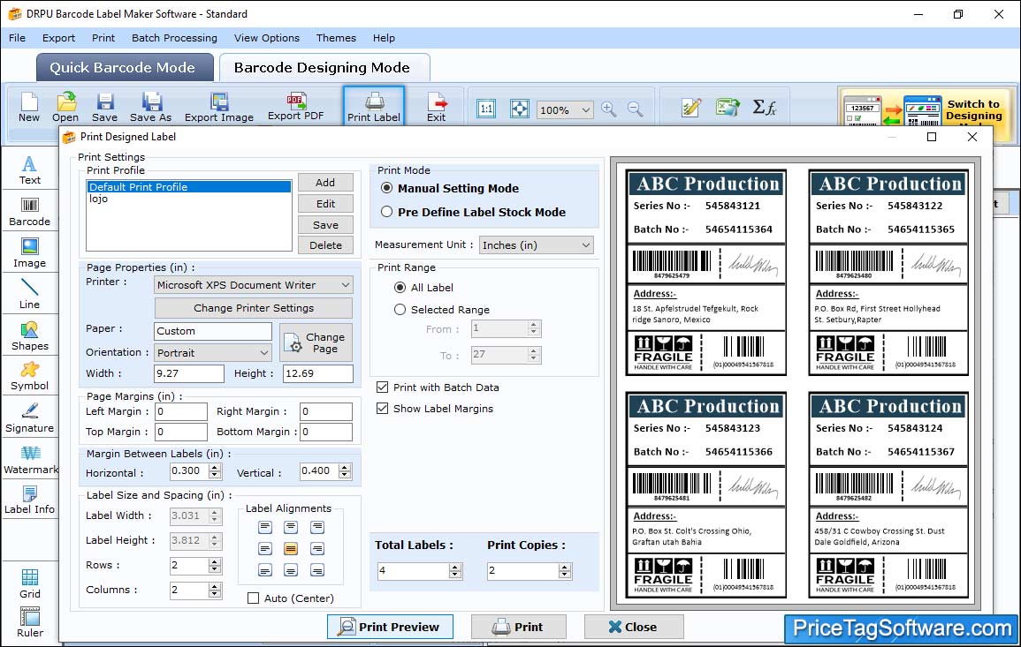Viewport: 1021px width, 647px height.
Task: Select Pre Define Label Stock Mode
Action: click(x=387, y=212)
